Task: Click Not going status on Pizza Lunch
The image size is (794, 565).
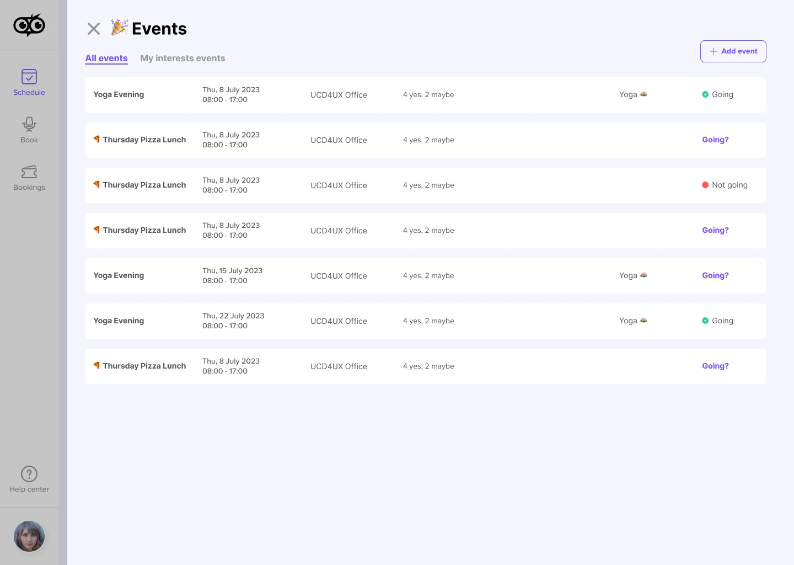Action: (x=725, y=185)
